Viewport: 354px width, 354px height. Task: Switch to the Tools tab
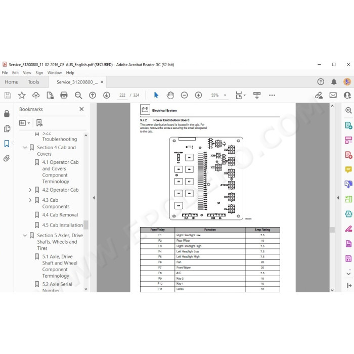coord(33,82)
